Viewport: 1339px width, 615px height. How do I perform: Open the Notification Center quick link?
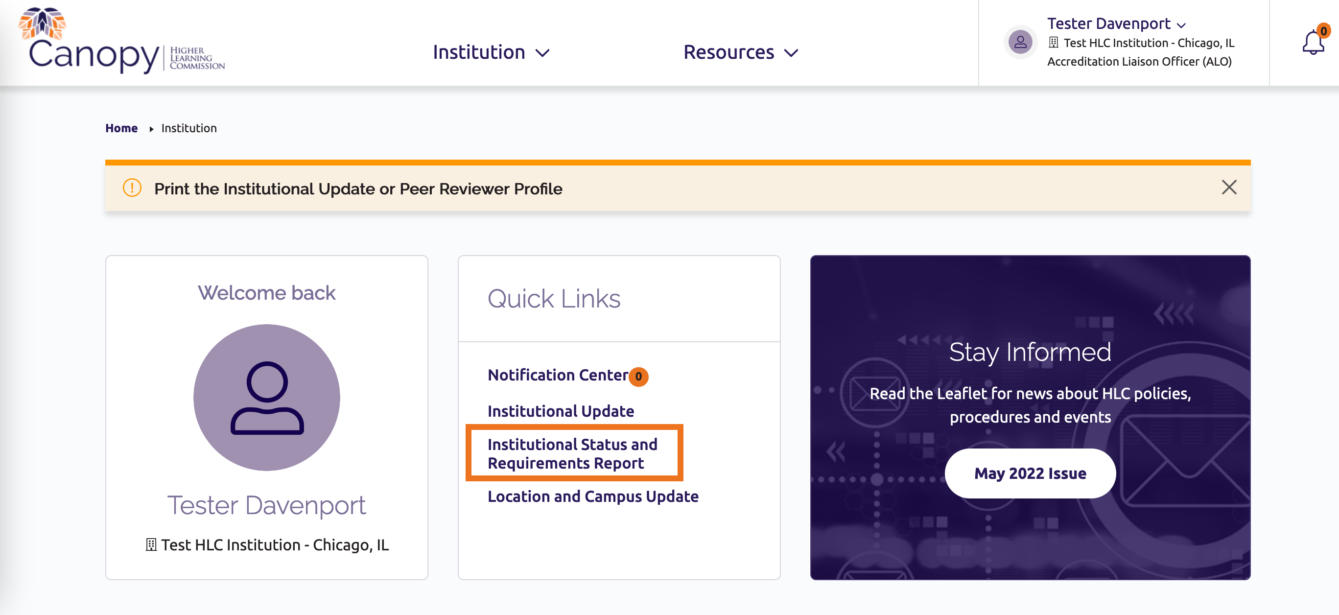[558, 375]
